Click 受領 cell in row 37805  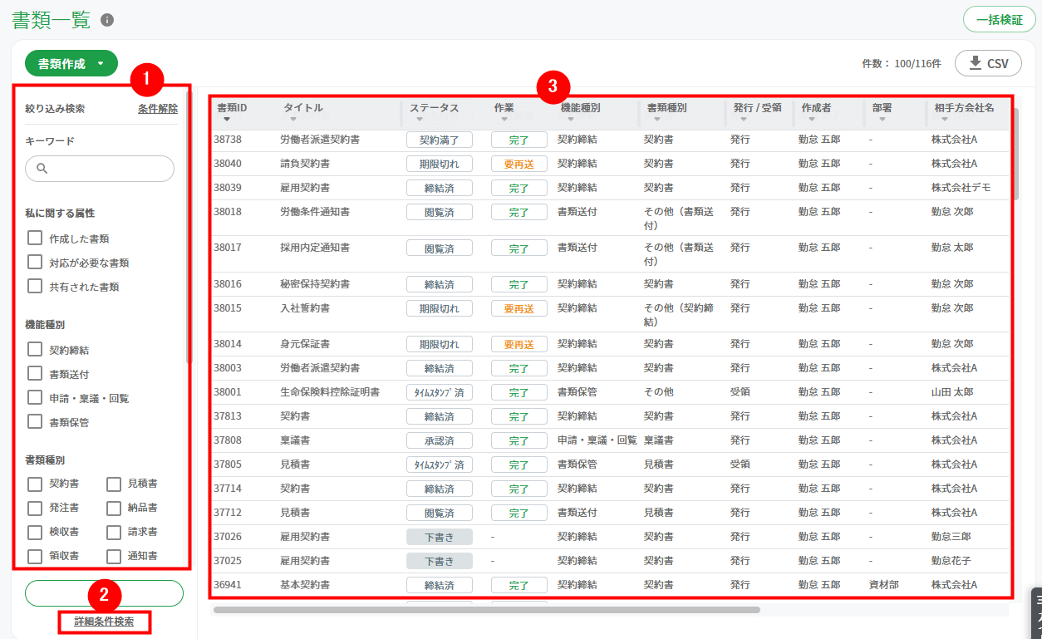(x=740, y=464)
